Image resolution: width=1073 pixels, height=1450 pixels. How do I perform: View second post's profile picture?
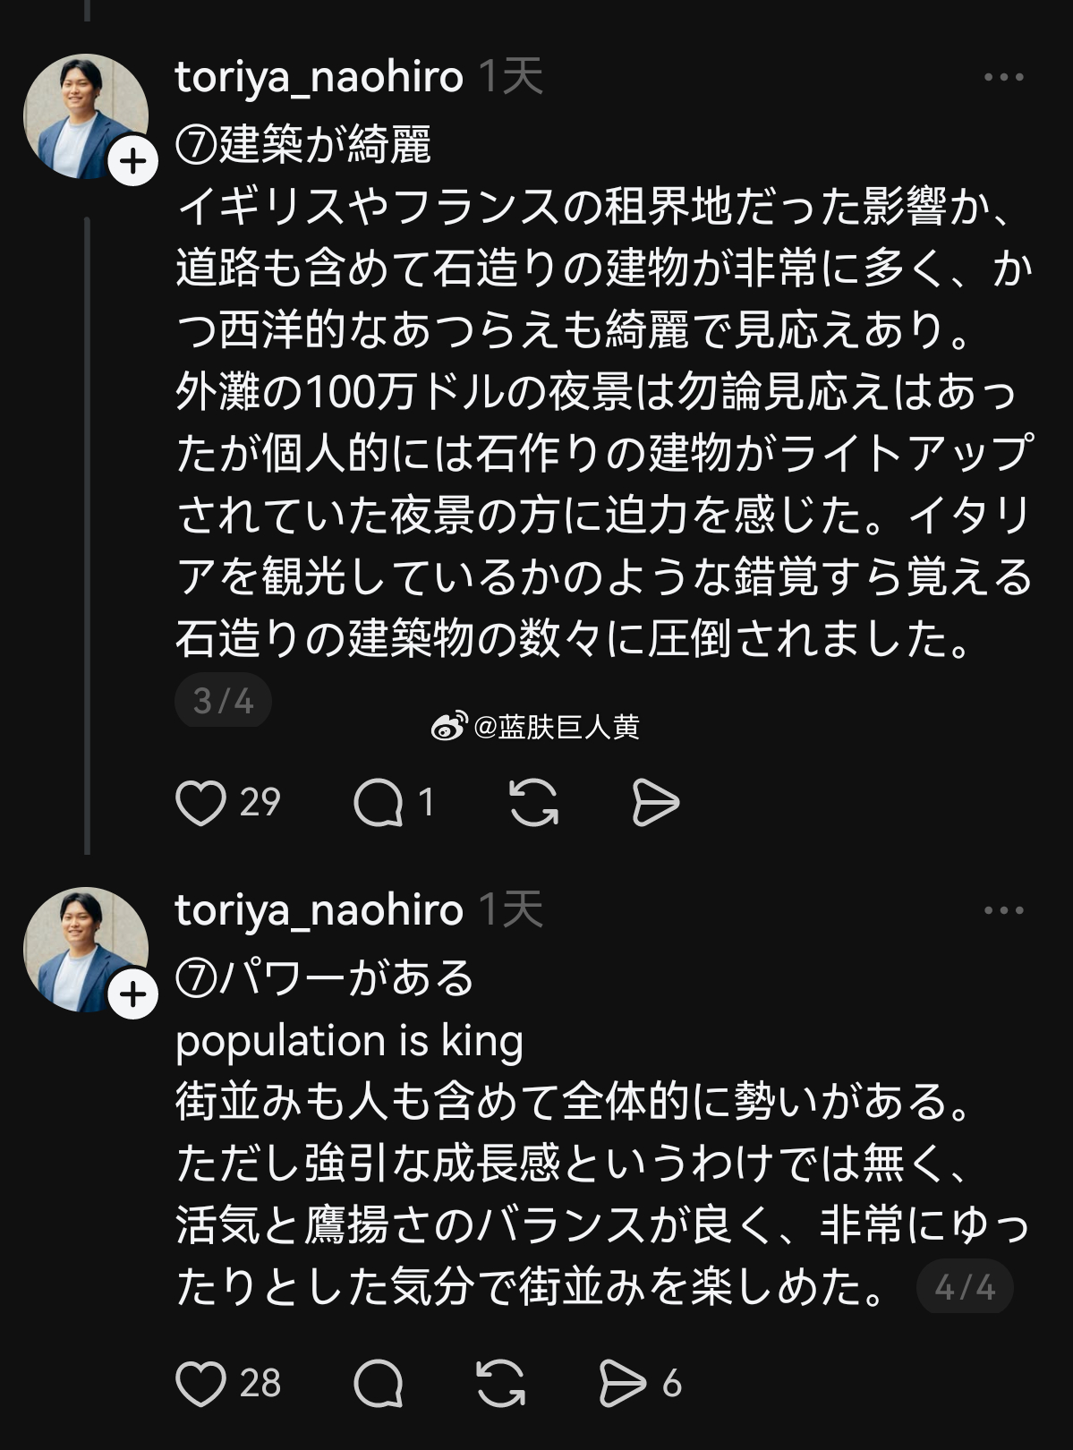click(x=79, y=944)
